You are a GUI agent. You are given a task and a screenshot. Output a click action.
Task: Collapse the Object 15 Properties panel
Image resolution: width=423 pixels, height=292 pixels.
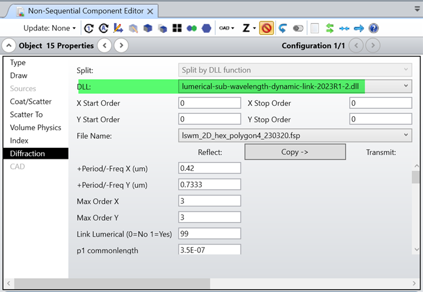(9, 46)
